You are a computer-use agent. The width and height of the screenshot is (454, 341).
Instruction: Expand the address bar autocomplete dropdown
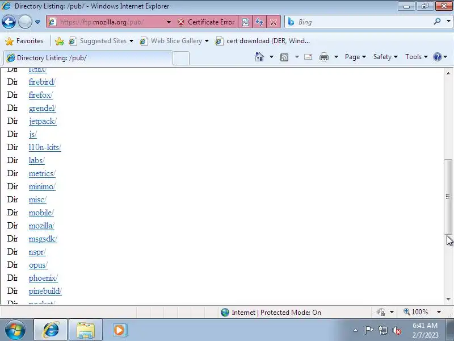click(x=169, y=22)
